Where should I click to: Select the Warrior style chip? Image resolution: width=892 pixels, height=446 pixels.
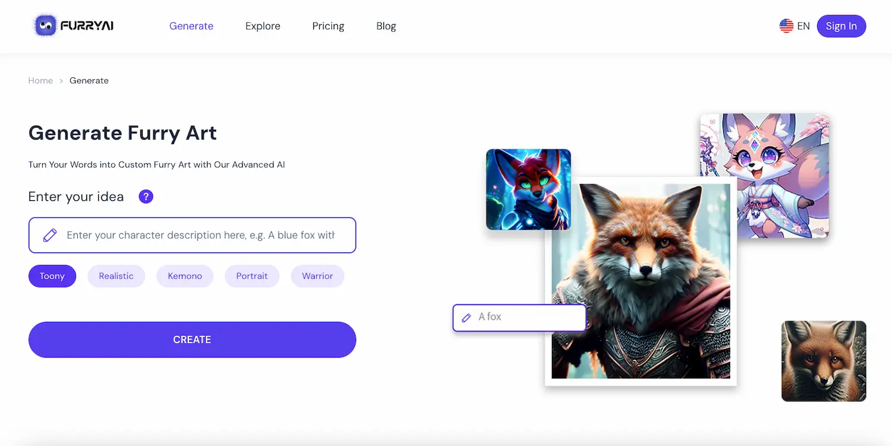pos(318,276)
